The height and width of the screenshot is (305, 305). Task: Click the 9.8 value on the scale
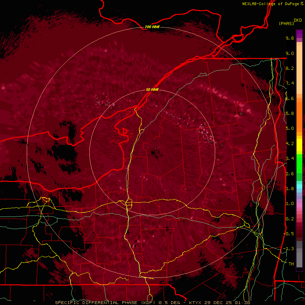click(x=290, y=38)
